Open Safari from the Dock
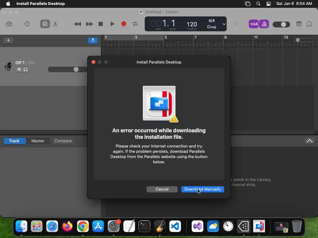 click(52, 226)
